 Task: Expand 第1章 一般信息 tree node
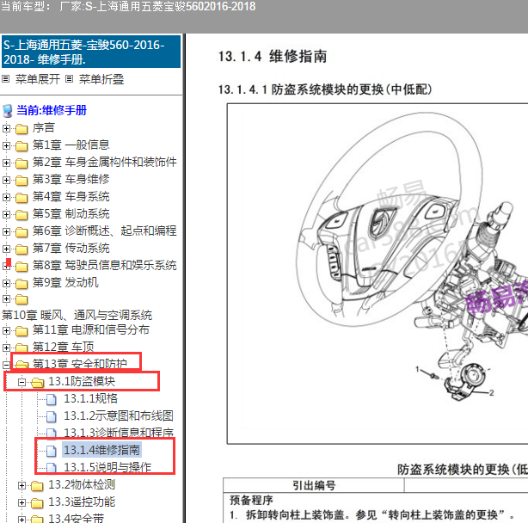click(6, 145)
